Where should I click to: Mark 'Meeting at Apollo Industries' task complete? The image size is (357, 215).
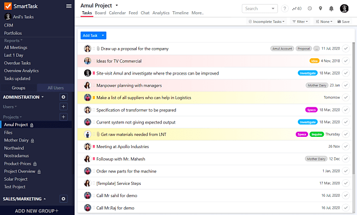[x=346, y=147]
